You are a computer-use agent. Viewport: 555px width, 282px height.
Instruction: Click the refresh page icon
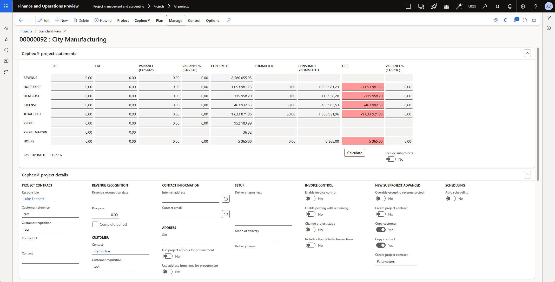[525, 20]
